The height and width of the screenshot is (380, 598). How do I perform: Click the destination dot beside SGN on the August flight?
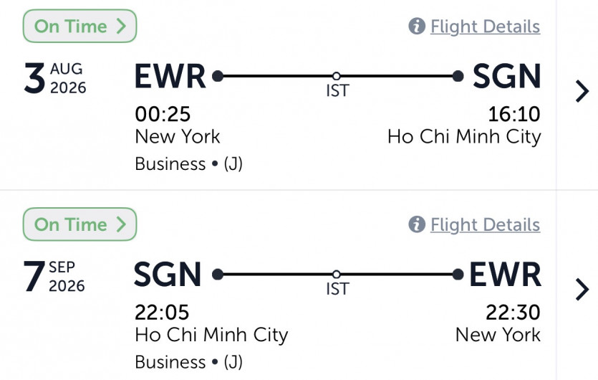[458, 76]
